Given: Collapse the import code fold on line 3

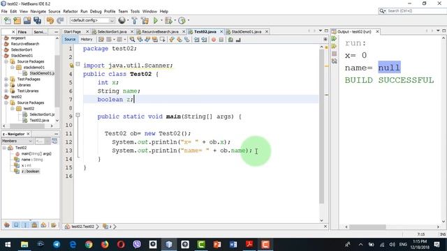Looking at the screenshot, I should [78, 64].
